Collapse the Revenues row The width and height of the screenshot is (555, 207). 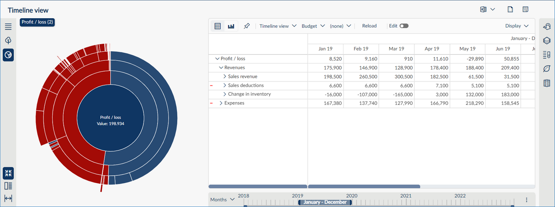221,68
